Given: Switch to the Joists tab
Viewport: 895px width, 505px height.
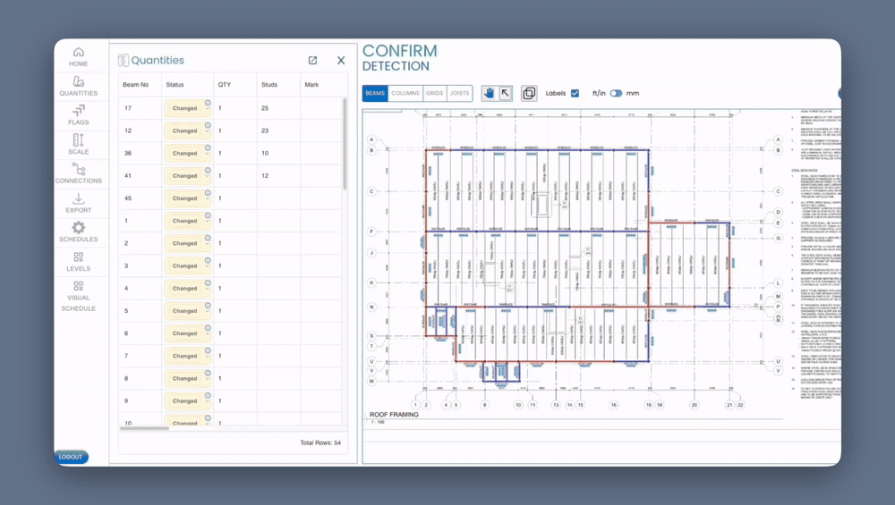Looking at the screenshot, I should 459,93.
